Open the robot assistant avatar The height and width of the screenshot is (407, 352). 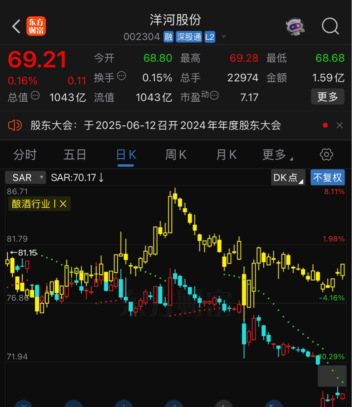295,26
